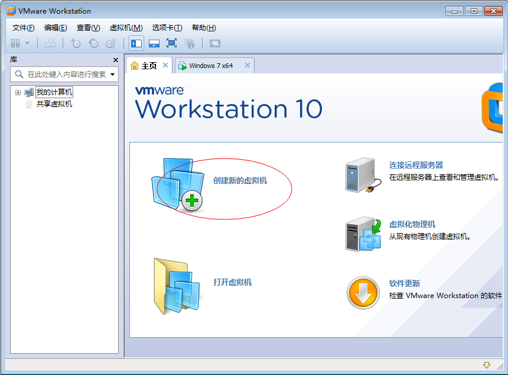This screenshot has height=375, width=508.
Task: Click the orange software update download icon
Action: [x=363, y=293]
